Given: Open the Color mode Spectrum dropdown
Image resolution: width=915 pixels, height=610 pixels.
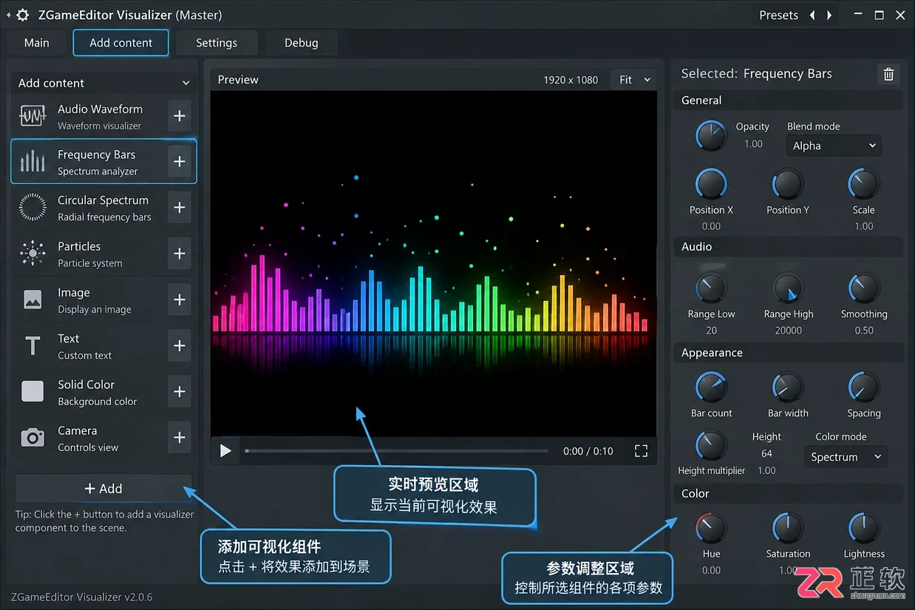Looking at the screenshot, I should (846, 457).
